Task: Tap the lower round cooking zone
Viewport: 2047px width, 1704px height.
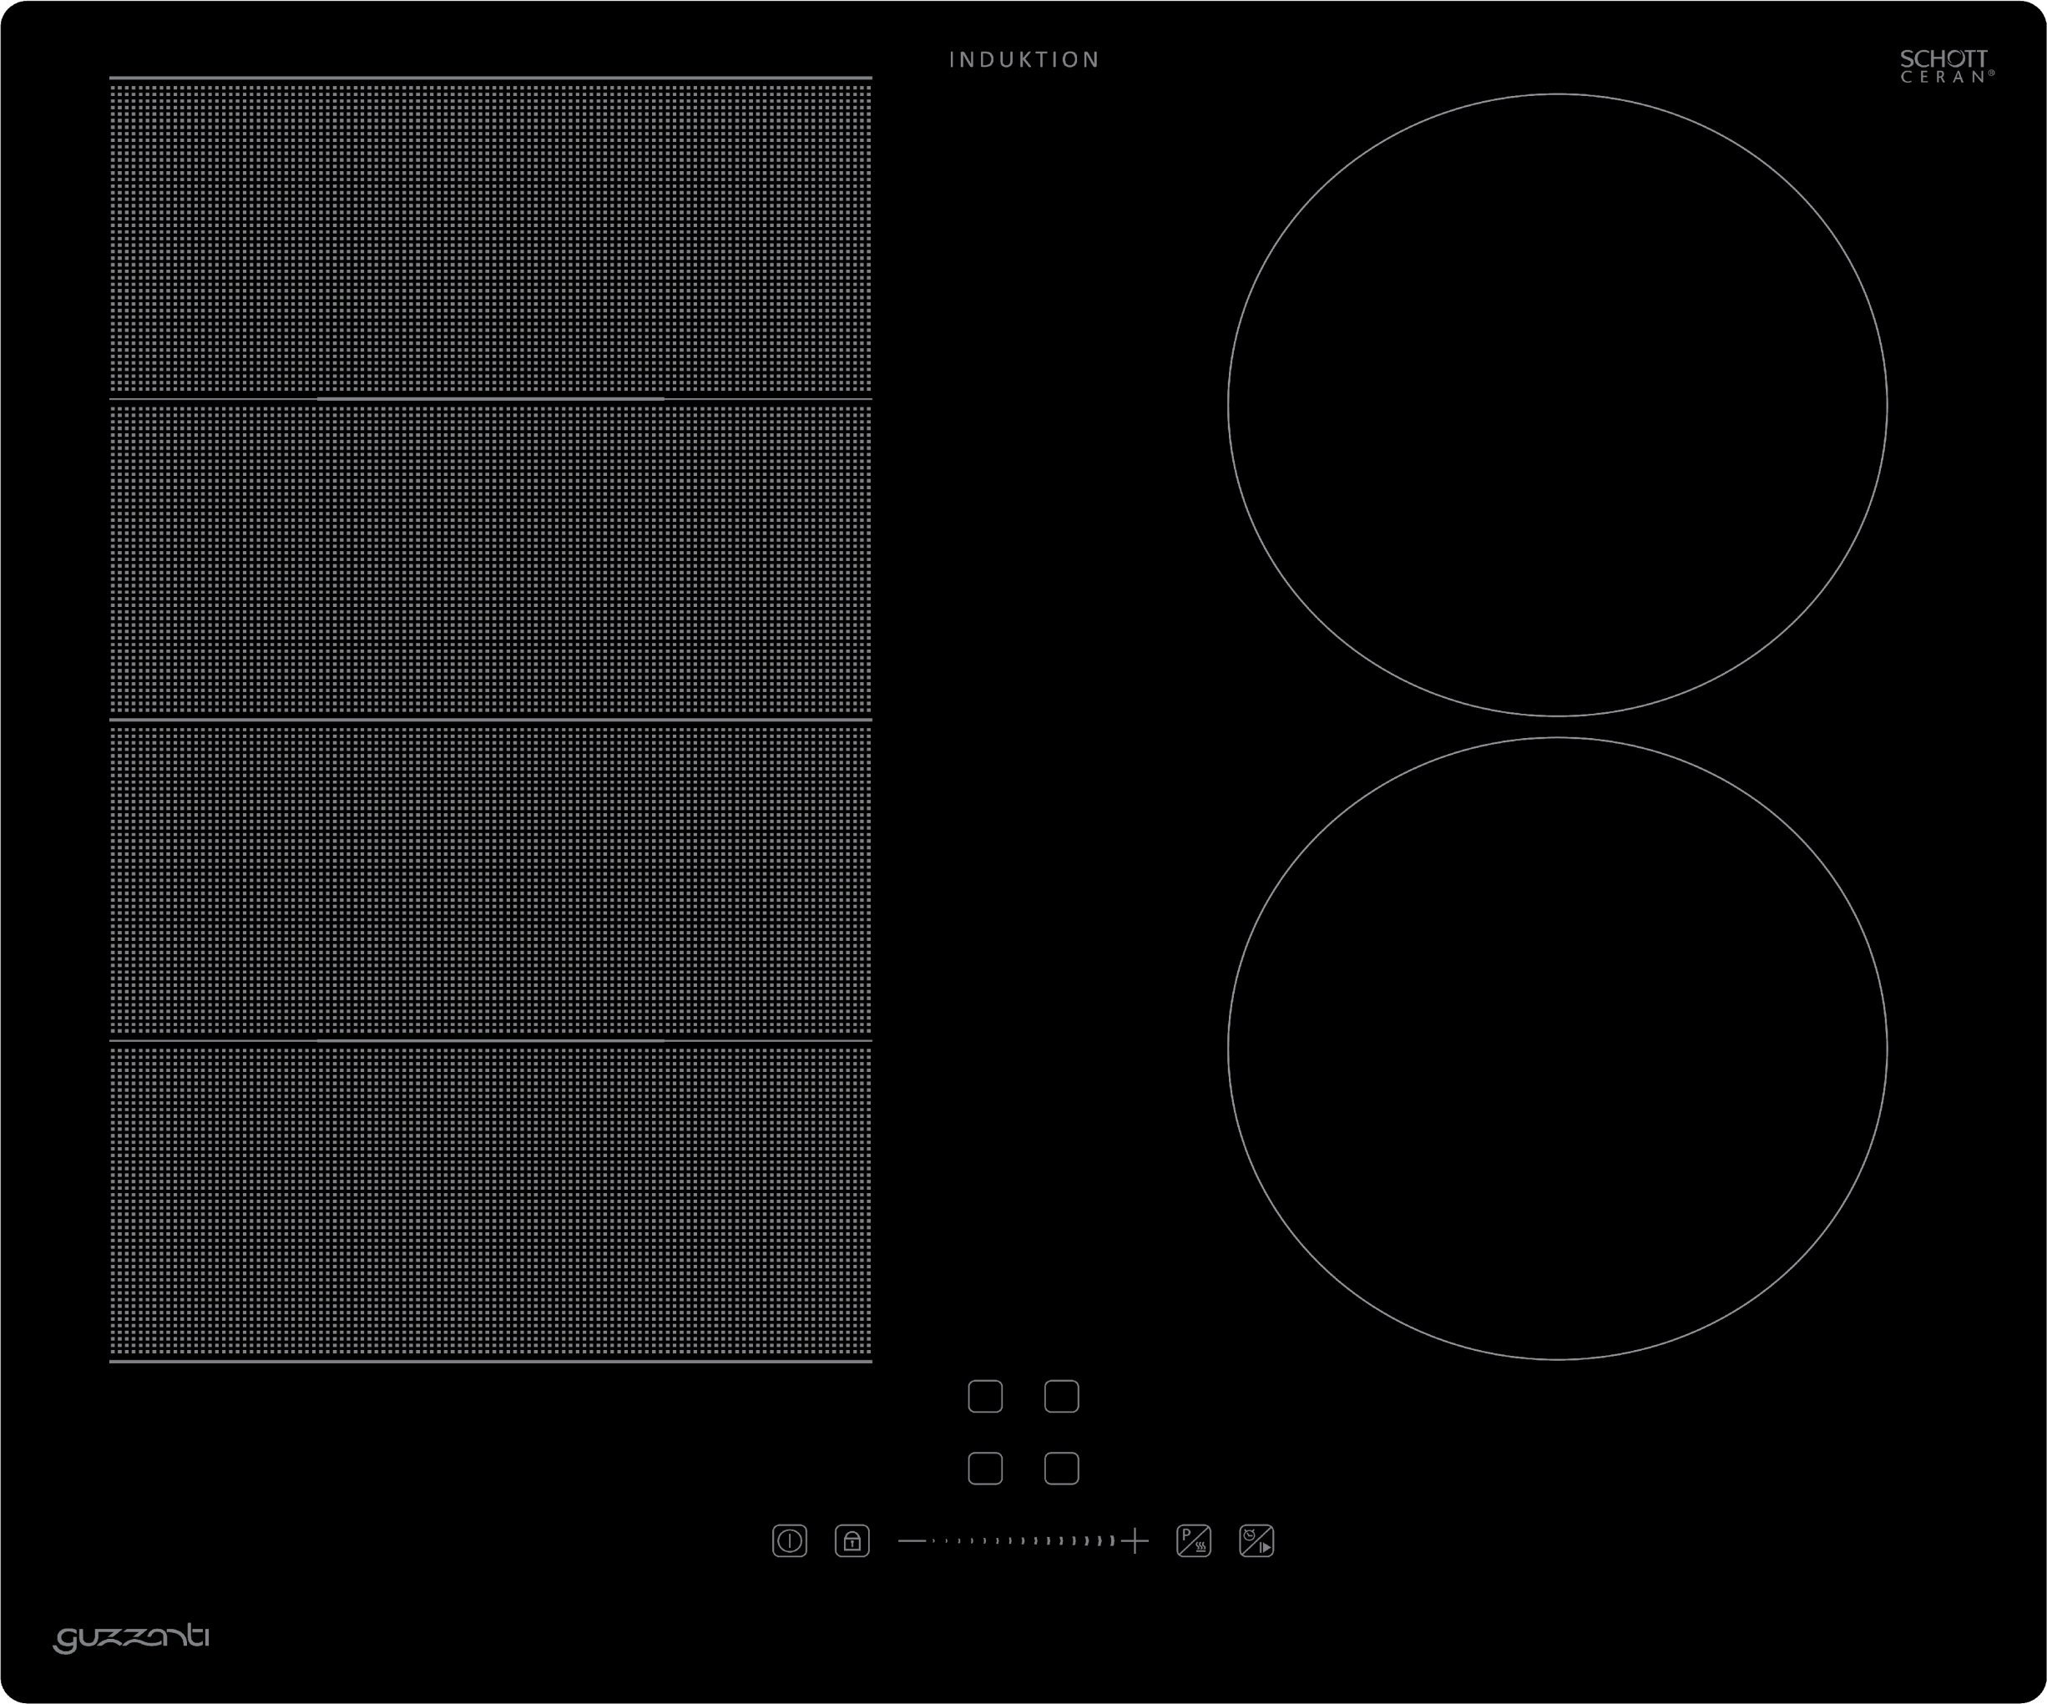Action: 1557,1048
